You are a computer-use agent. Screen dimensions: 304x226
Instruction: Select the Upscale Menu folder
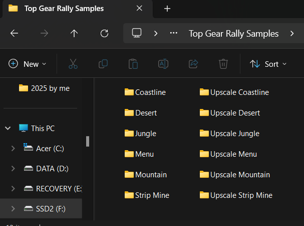click(228, 154)
